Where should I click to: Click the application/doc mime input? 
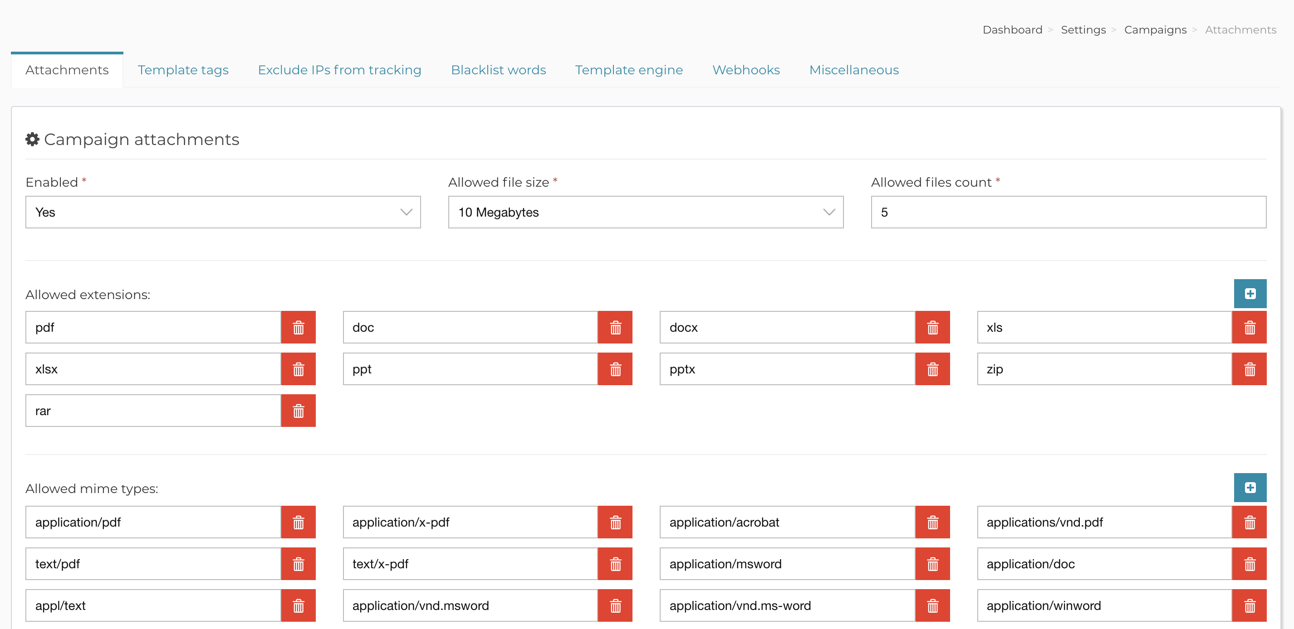click(1105, 563)
